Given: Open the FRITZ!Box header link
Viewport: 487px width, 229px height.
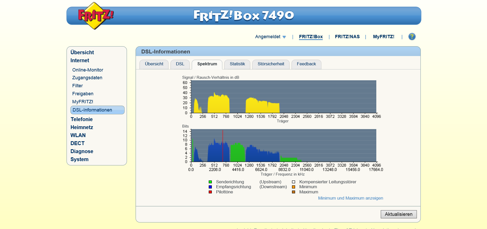Looking at the screenshot, I should (x=311, y=37).
